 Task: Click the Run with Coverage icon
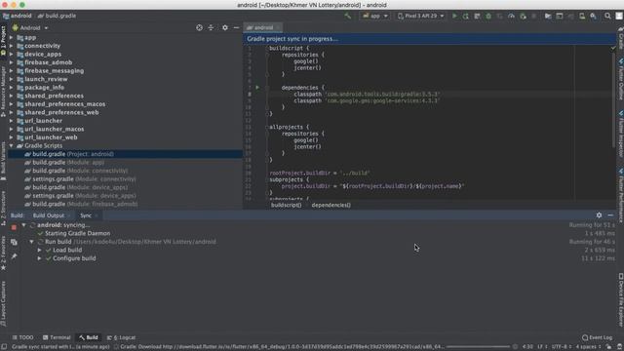click(500, 16)
